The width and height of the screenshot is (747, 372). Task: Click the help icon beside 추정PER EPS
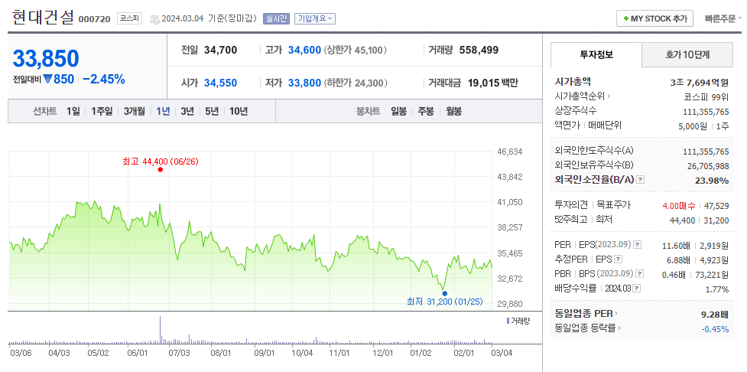[619, 259]
